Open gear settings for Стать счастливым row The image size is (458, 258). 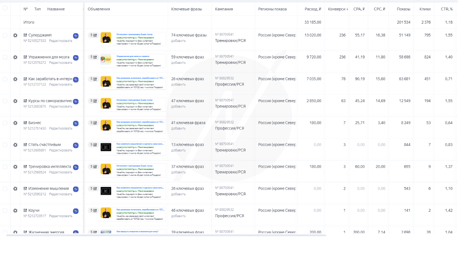click(x=15, y=145)
